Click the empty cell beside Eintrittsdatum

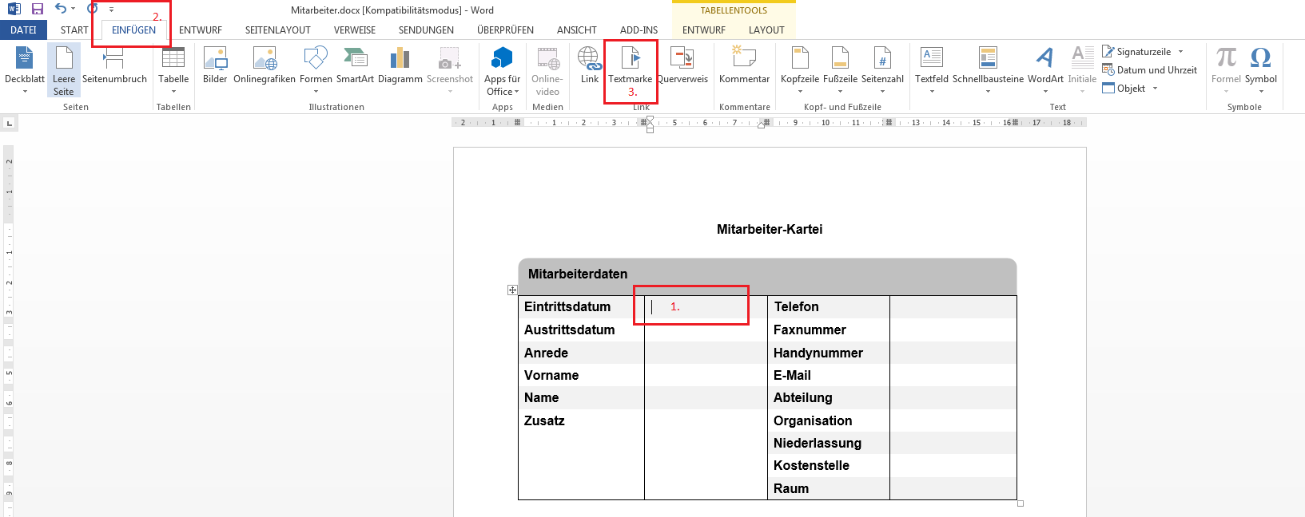705,307
